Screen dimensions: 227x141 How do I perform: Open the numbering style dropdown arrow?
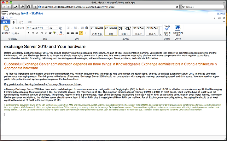point(79,28)
